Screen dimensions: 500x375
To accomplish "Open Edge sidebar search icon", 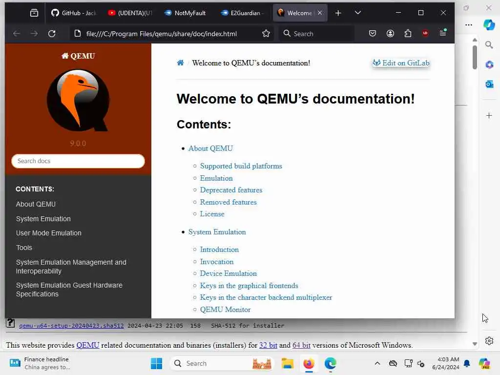I will pyautogui.click(x=489, y=45).
